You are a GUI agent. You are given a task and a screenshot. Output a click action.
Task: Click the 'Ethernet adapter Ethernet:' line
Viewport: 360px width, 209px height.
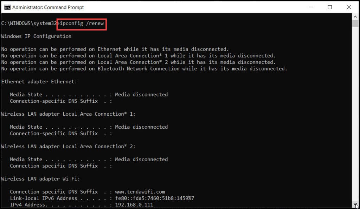(39, 81)
